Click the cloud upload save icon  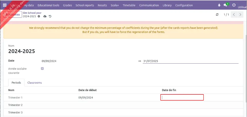[45, 16]
